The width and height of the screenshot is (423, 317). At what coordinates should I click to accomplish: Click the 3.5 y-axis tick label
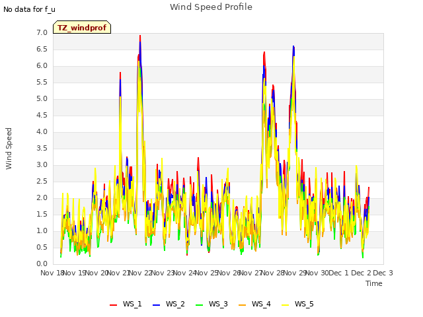pyautogui.click(x=42, y=148)
